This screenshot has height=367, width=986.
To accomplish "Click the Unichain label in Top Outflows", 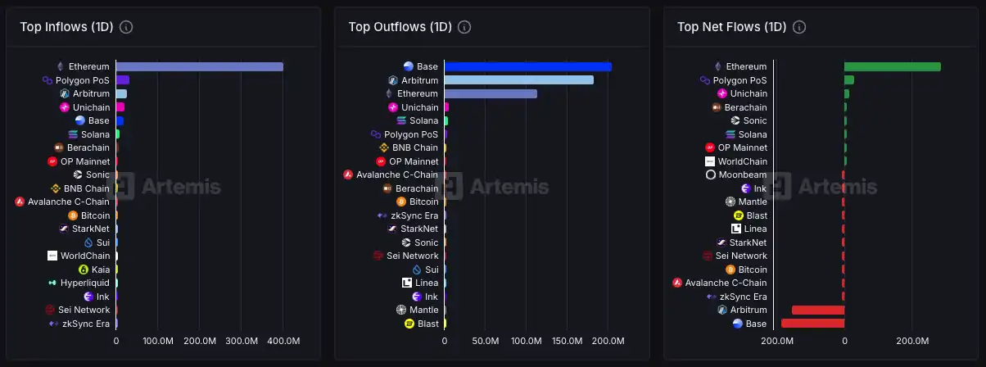I will click(420, 107).
